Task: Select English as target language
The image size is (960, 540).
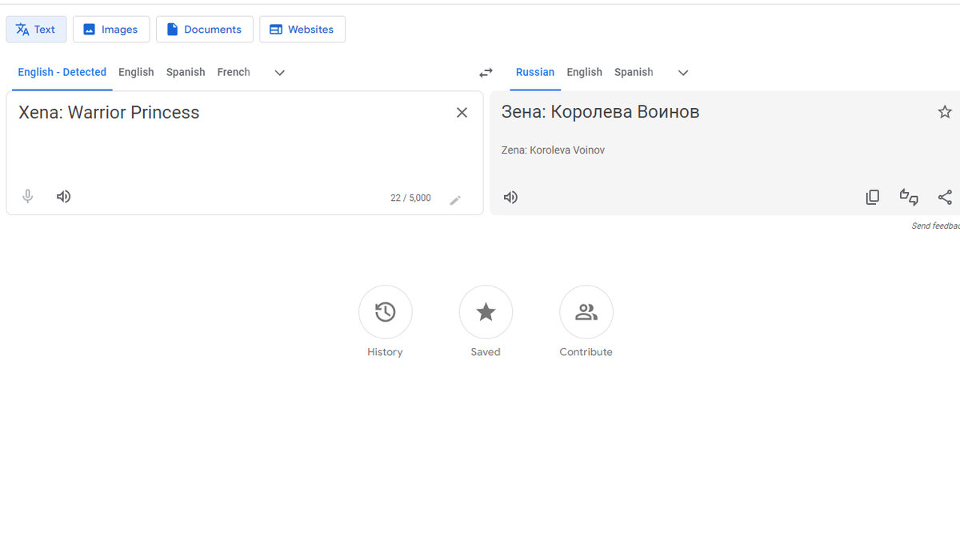Action: 584,72
